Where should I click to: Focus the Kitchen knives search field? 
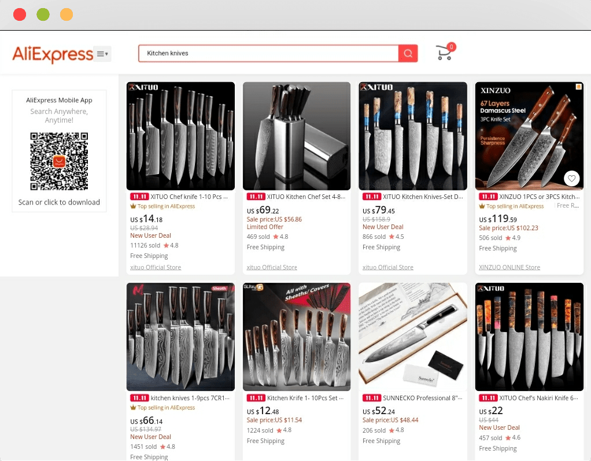click(x=268, y=53)
